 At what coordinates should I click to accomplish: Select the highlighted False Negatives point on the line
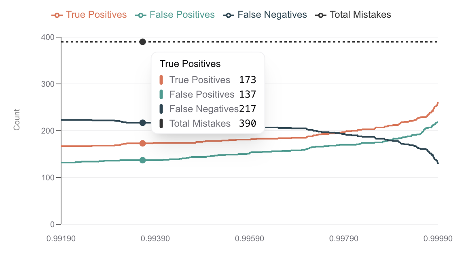142,123
